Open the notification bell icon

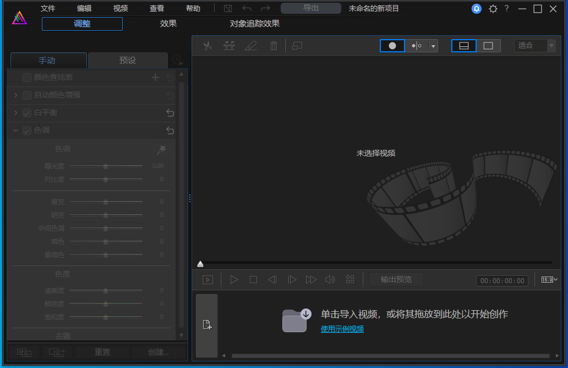pyautogui.click(x=476, y=9)
